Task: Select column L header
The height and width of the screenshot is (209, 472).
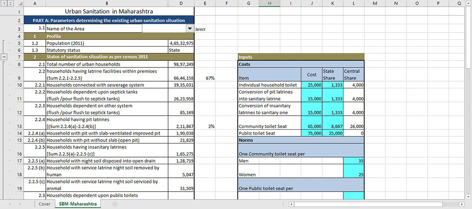Action: pyautogui.click(x=354, y=3)
